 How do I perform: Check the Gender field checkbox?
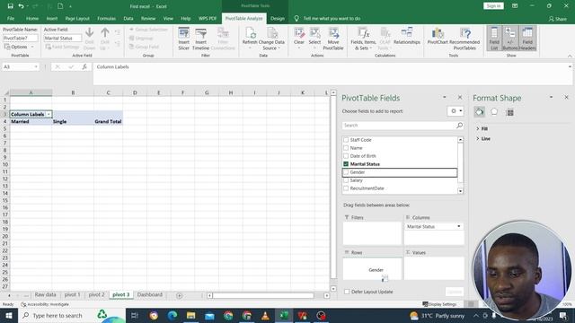(346, 172)
